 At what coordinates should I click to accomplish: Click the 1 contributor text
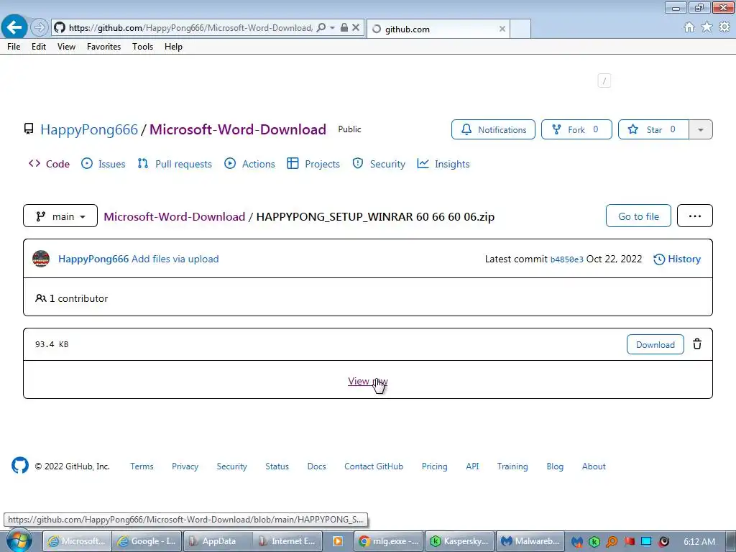pyautogui.click(x=72, y=298)
